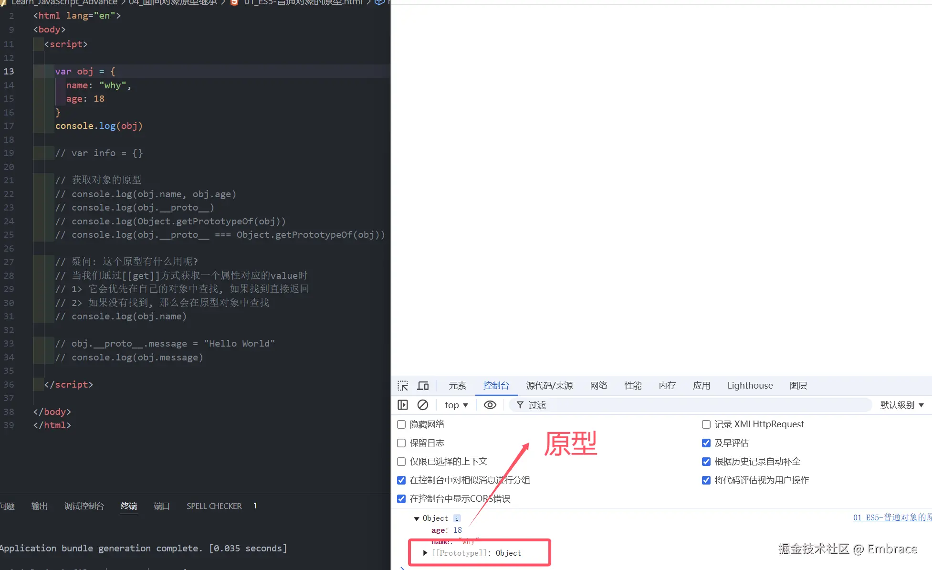Uncheck the 及早评估 checkbox
932x570 pixels.
point(706,443)
